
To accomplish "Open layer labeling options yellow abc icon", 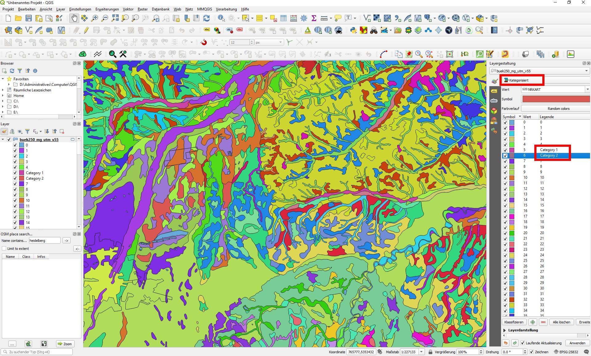I will (207, 30).
